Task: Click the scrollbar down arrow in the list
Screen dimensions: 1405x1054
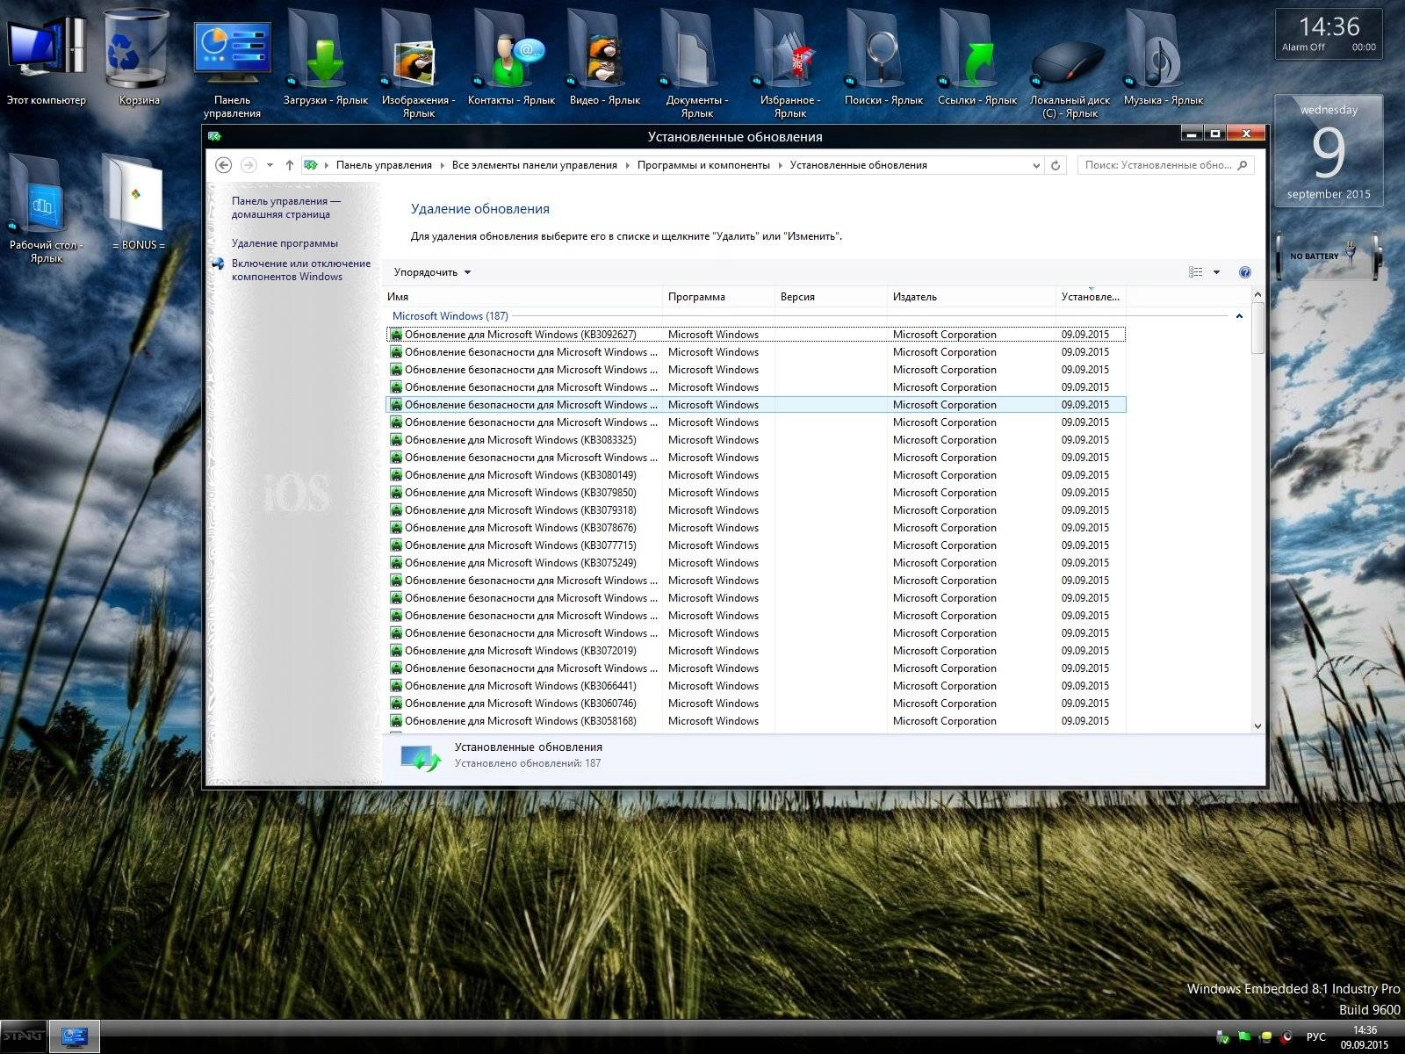Action: tap(1257, 726)
